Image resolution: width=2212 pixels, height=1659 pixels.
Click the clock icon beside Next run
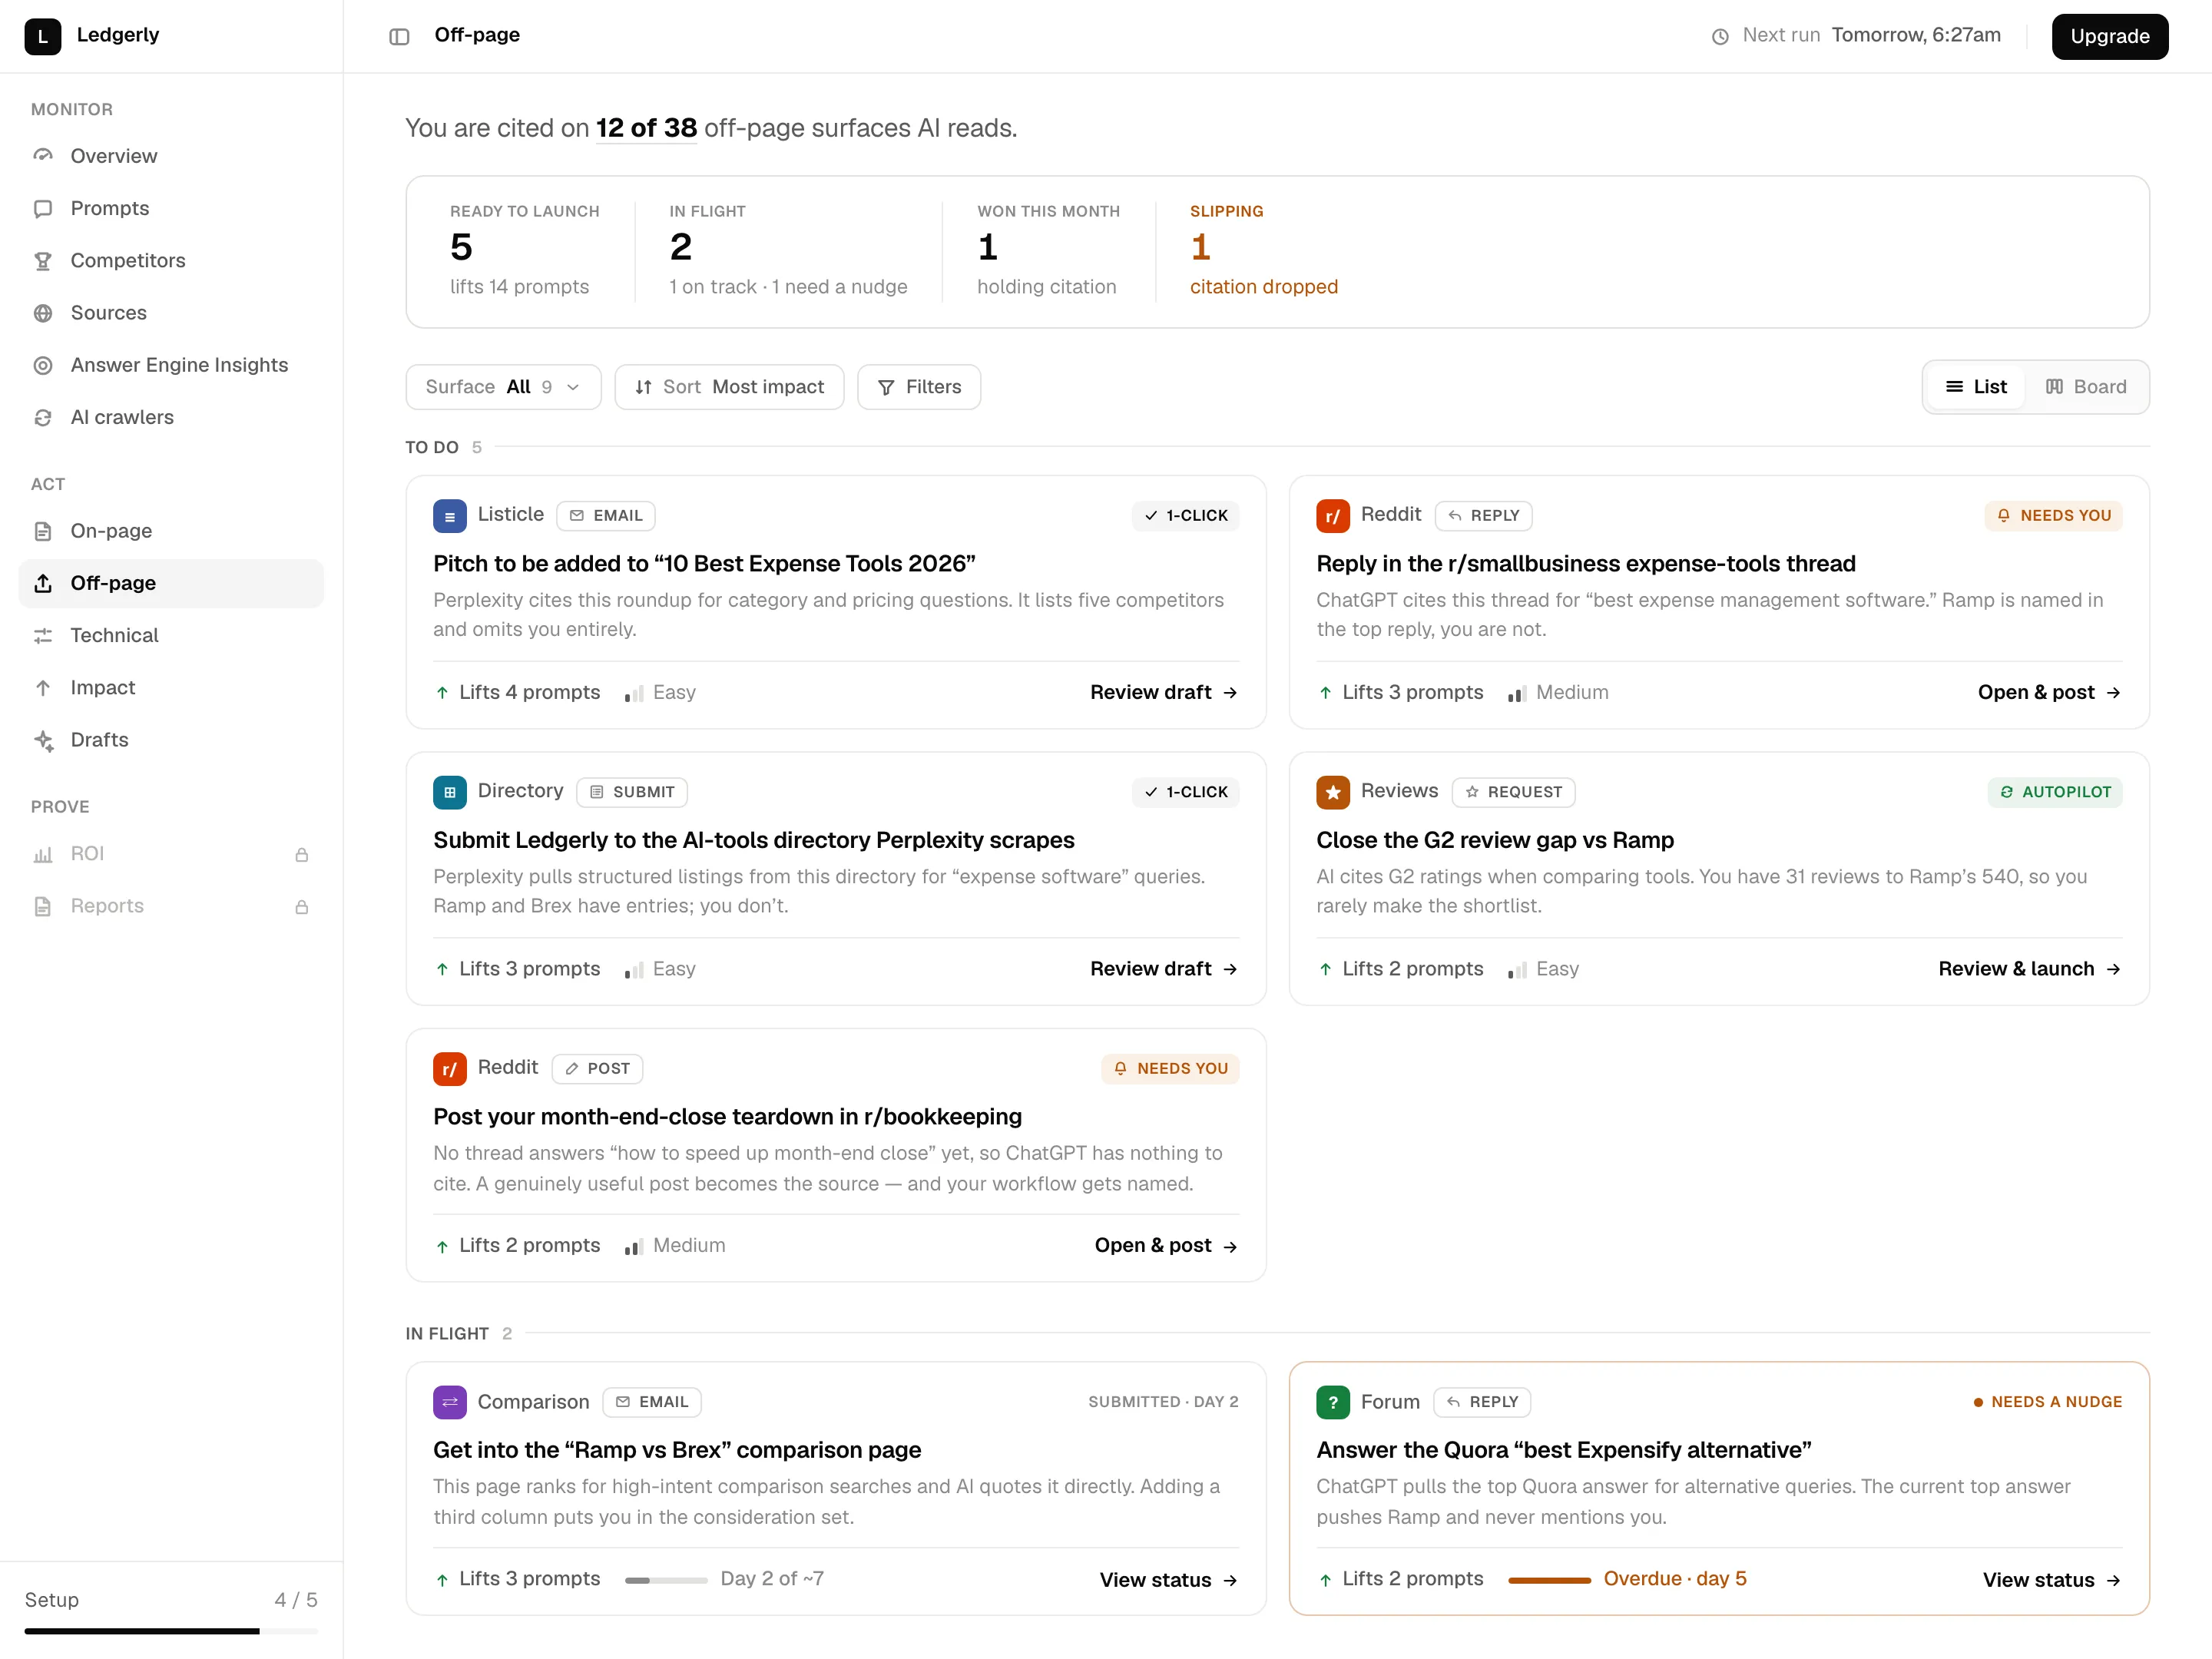coord(1720,36)
